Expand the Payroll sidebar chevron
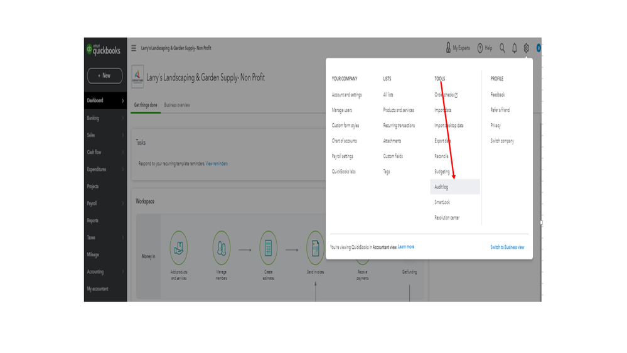 (123, 204)
